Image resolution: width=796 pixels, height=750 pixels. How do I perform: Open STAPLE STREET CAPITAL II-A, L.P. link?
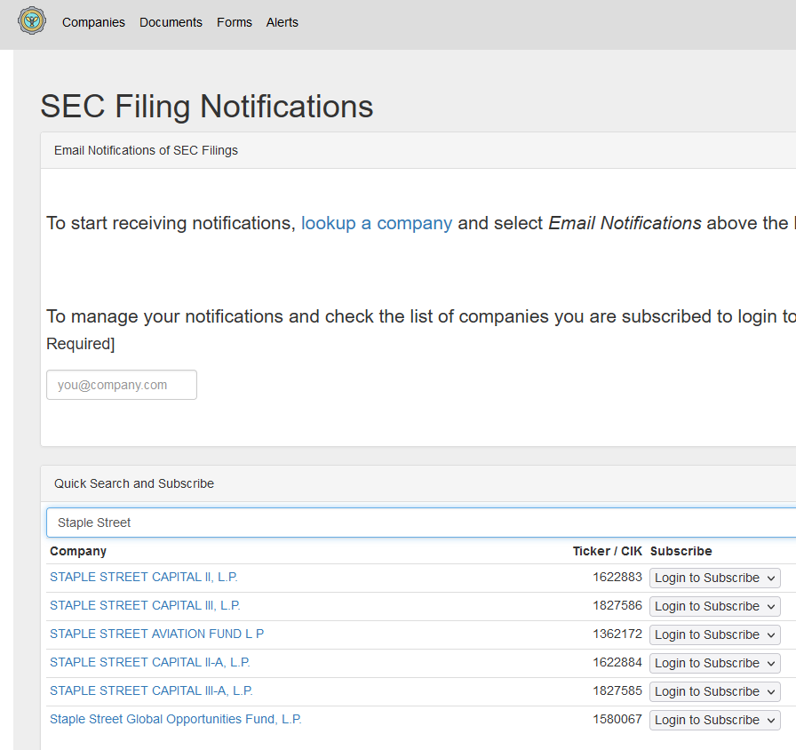tap(150, 662)
